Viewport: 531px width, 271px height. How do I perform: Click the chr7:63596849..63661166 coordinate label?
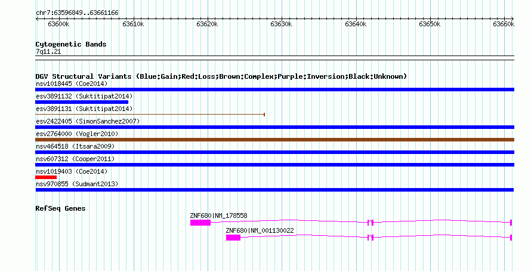pos(77,13)
